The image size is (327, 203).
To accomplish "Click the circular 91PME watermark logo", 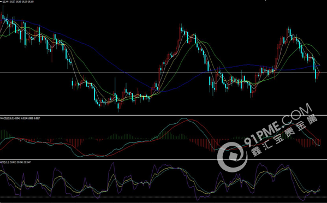I will [233, 157].
